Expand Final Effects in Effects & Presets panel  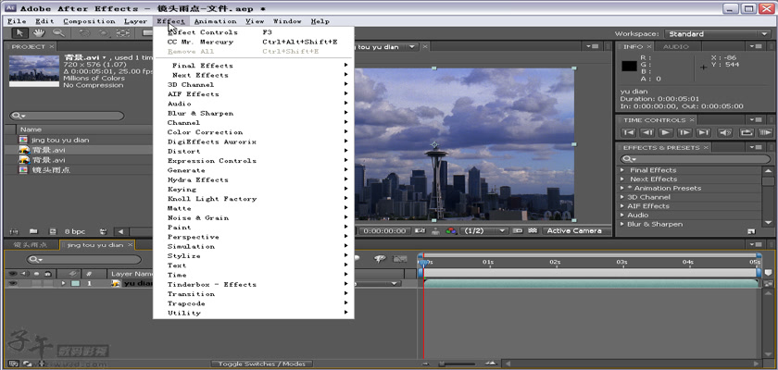click(x=622, y=170)
